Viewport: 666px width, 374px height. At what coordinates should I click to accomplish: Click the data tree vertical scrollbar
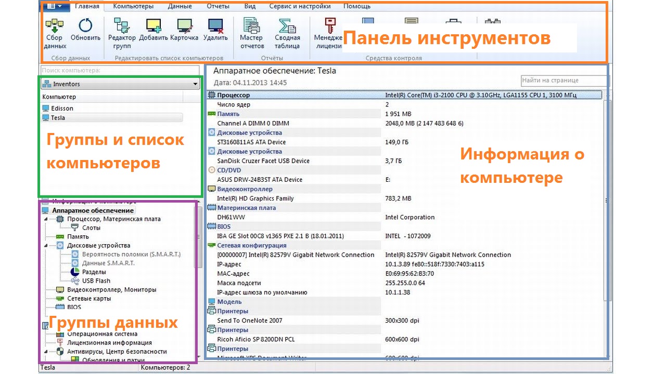click(198, 236)
